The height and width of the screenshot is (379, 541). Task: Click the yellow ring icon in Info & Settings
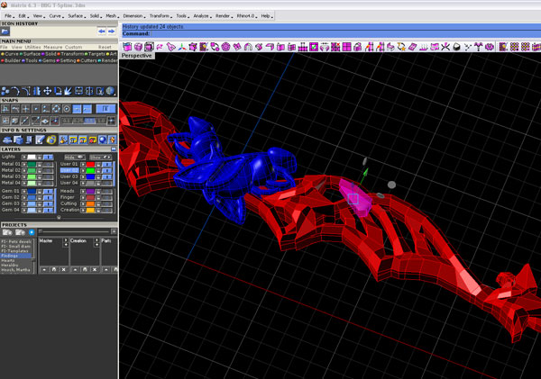tap(51, 140)
